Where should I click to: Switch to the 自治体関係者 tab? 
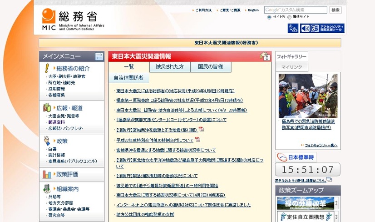(128, 78)
